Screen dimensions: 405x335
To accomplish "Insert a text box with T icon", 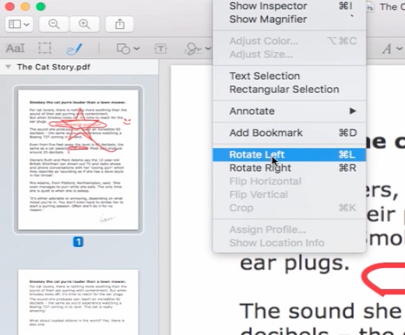I will point(160,48).
